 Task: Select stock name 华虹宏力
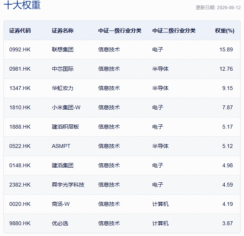pos(63,88)
